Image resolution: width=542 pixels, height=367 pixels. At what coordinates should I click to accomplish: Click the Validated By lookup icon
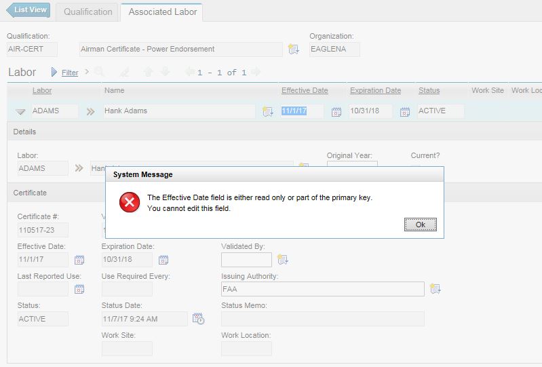pos(283,260)
